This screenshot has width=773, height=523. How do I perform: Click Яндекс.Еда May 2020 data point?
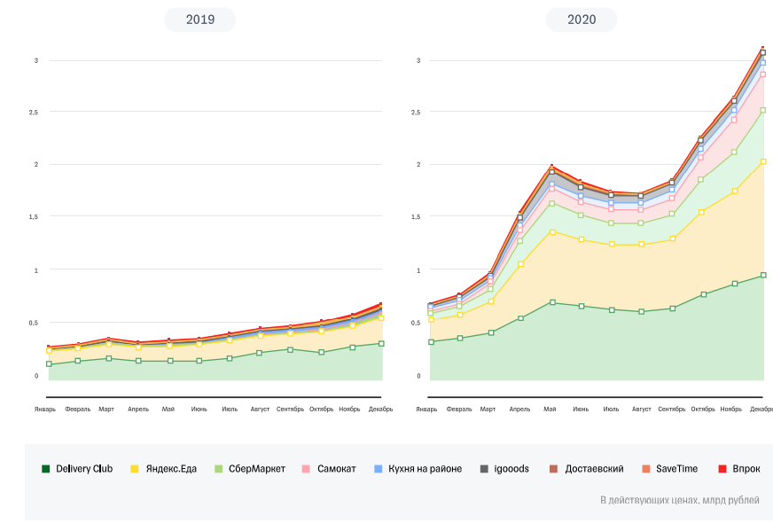(551, 232)
